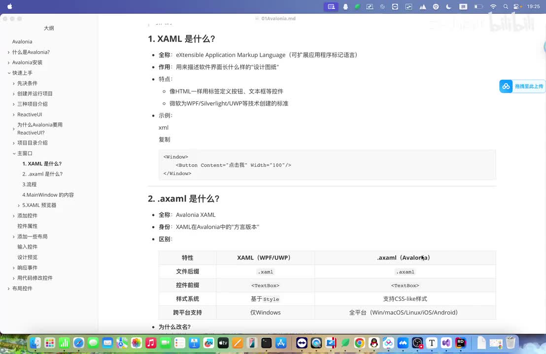Viewport: 546px width, 354px height.
Task: Open Messages app in the dock
Action: tap(93, 343)
